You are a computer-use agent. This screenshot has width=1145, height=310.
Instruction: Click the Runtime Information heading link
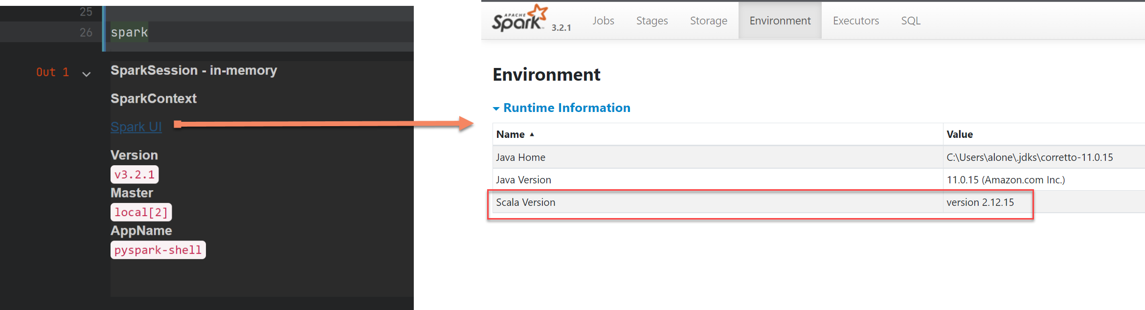tap(567, 108)
